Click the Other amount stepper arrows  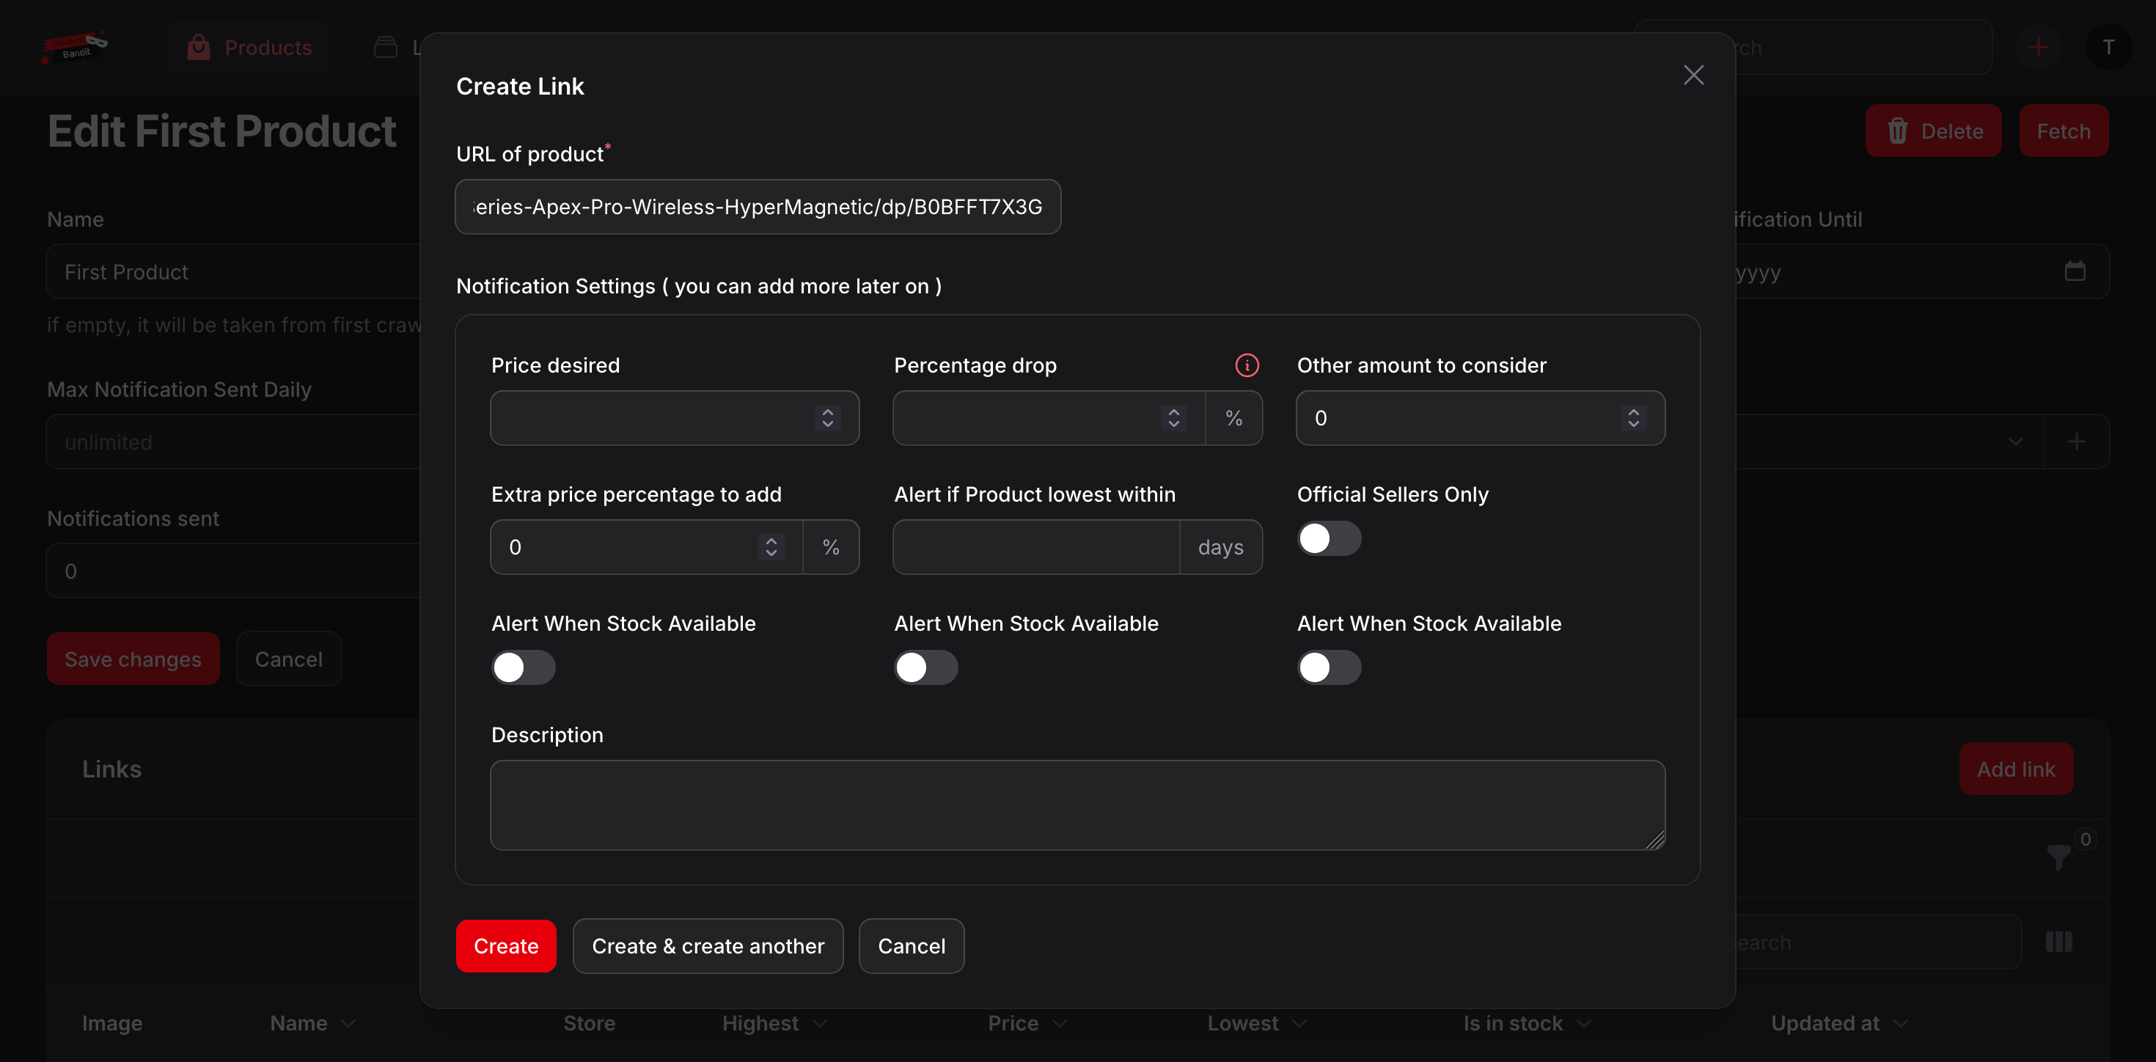(1633, 417)
